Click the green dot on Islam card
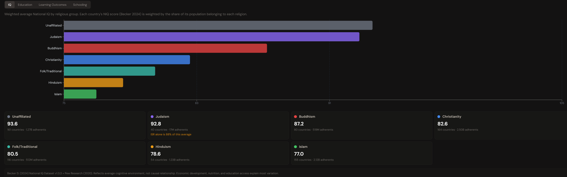The image size is (567, 177). coord(295,147)
